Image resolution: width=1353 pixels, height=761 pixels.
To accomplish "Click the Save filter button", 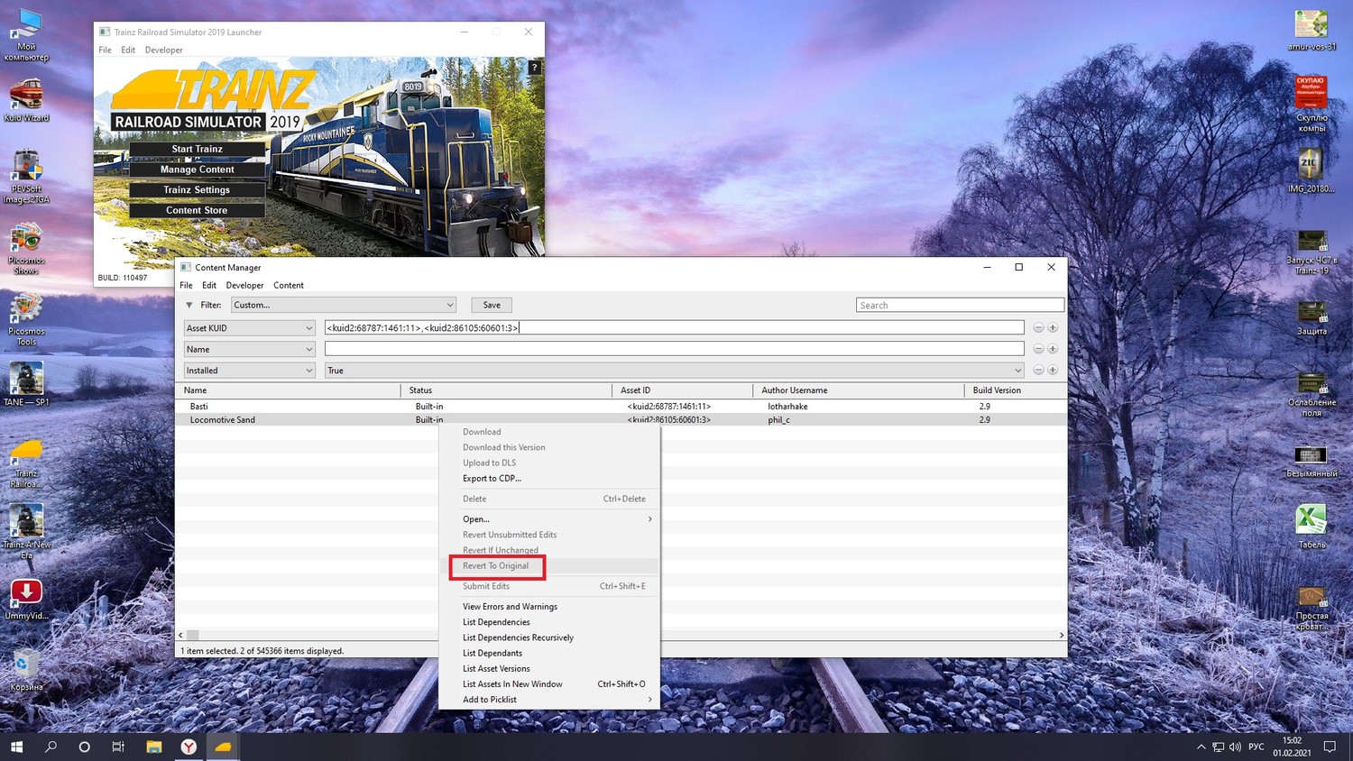I will [492, 305].
